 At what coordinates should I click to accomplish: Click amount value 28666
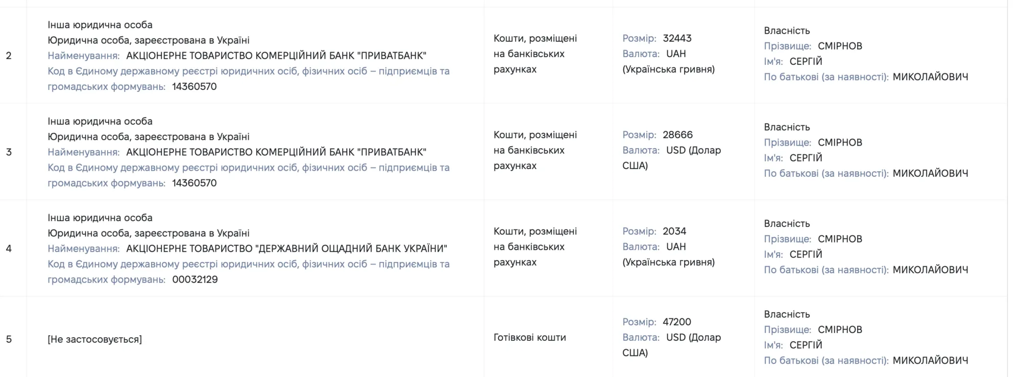[677, 135]
